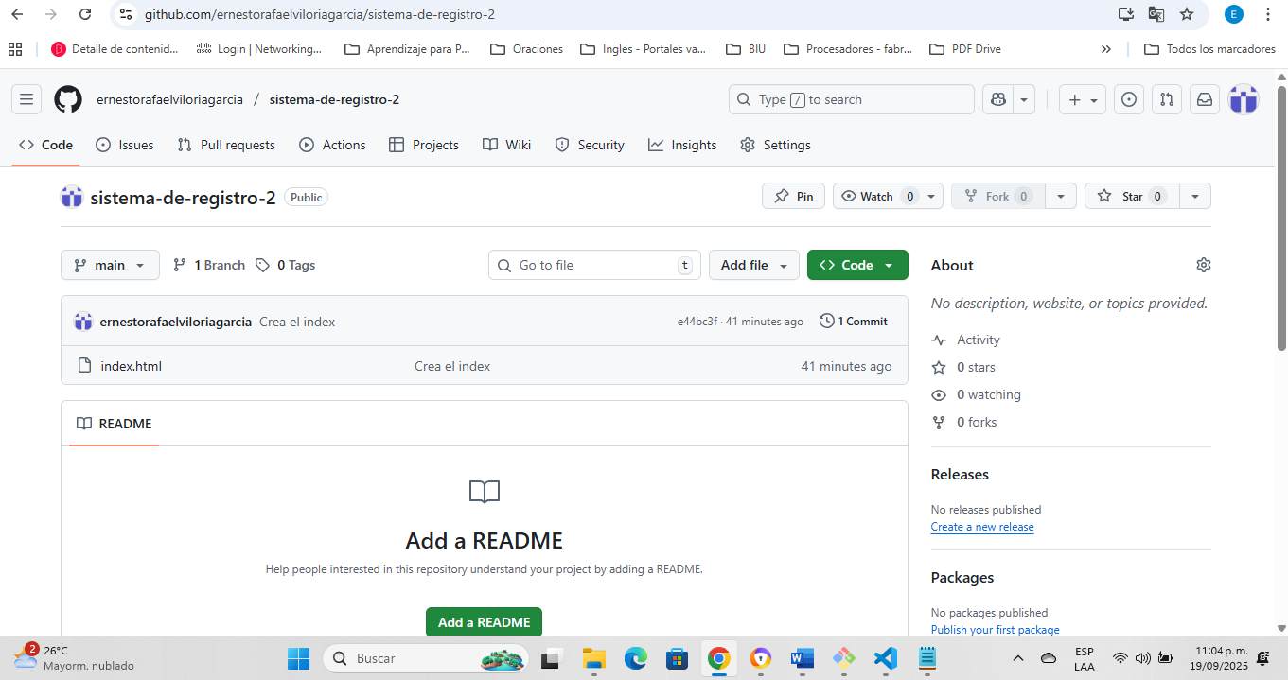Open the Windows Start menu

coord(298,658)
